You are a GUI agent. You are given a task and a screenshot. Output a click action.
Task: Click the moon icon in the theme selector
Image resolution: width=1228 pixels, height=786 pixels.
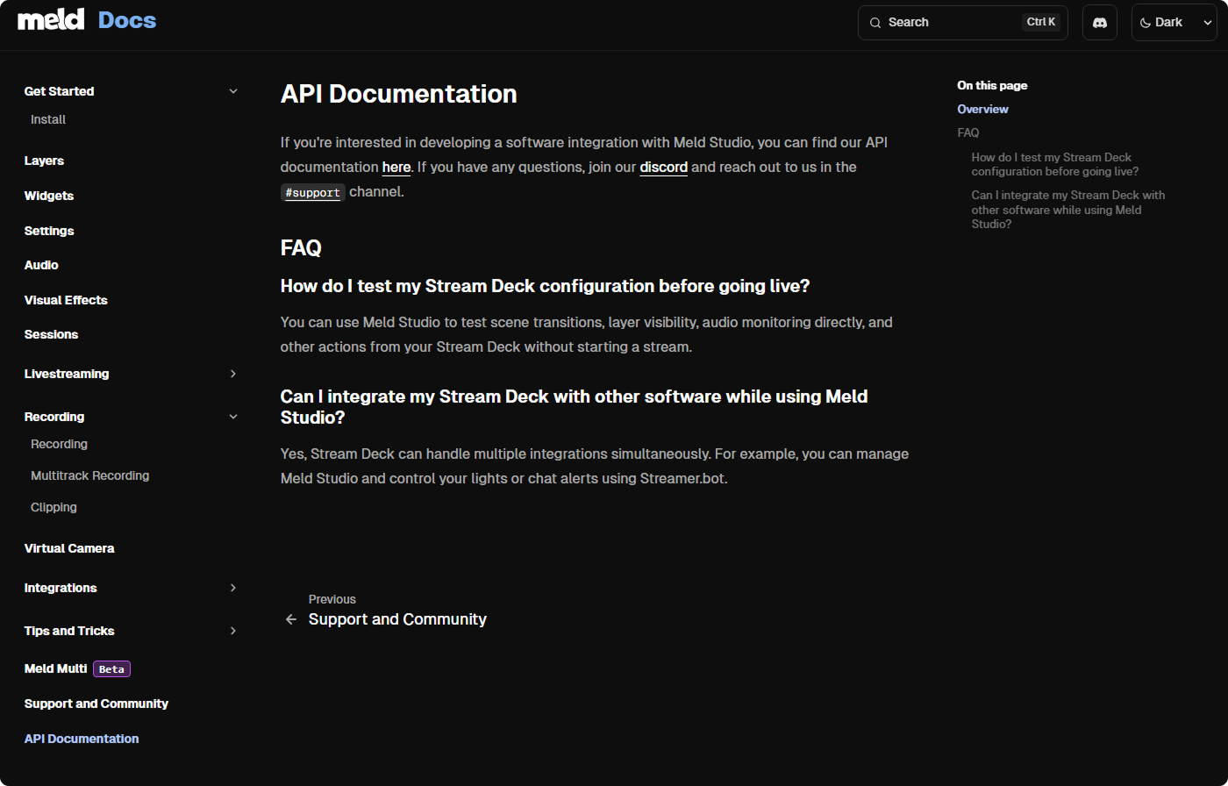[1146, 23]
